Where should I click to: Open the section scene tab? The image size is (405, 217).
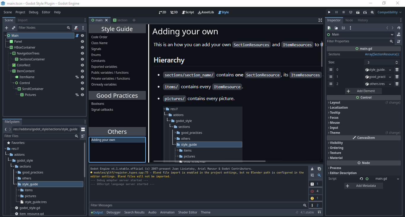[120, 20]
